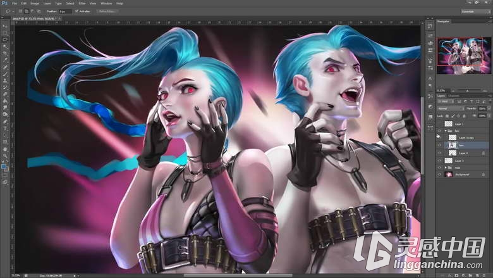The width and height of the screenshot is (493, 278).
Task: Select the Hand tool
Action: (x=5, y=149)
